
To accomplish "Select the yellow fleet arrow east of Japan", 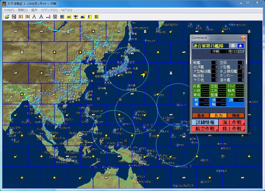I will tap(143, 75).
